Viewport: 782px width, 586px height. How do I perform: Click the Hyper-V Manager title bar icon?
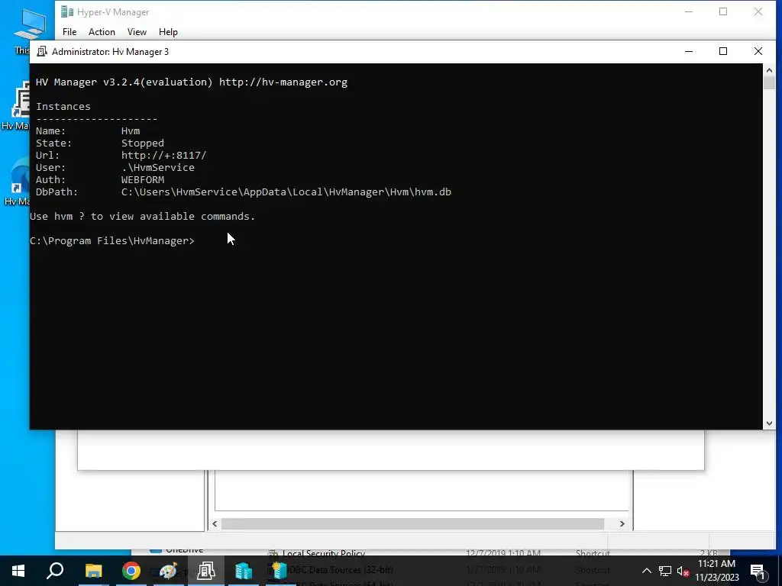tap(67, 12)
